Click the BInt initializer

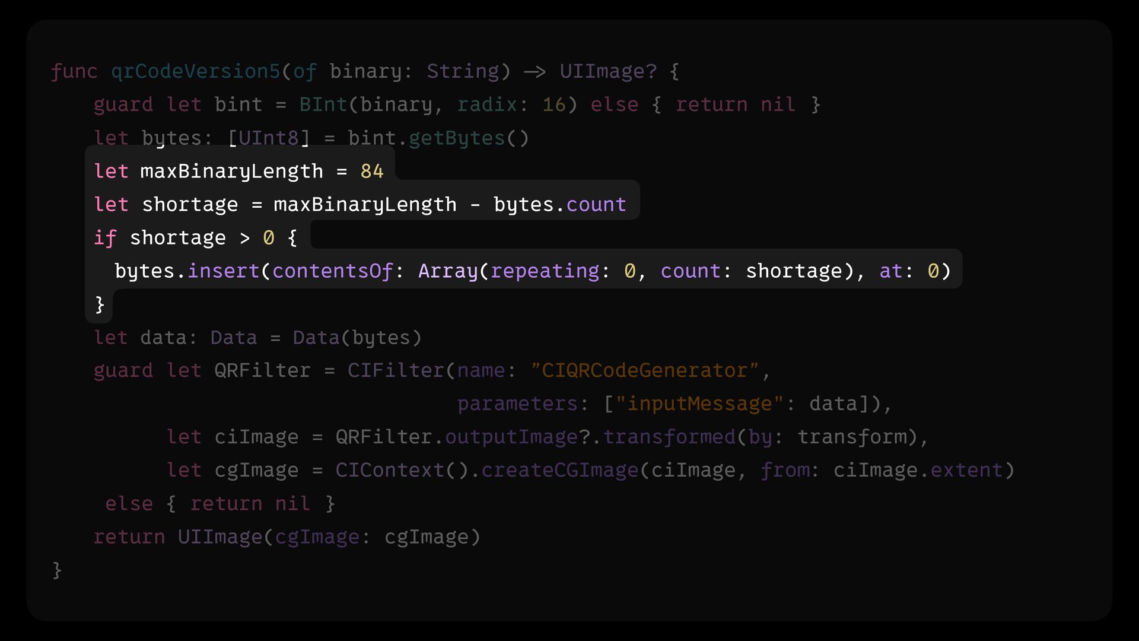(x=323, y=104)
